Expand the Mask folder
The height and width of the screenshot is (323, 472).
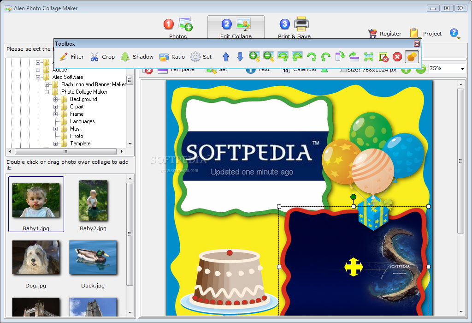[55, 129]
